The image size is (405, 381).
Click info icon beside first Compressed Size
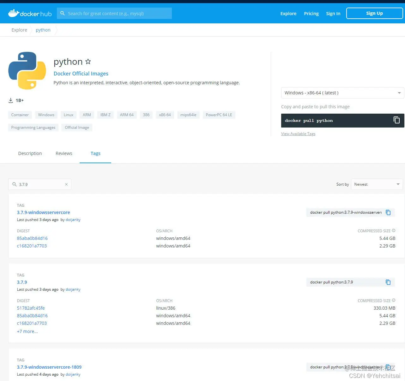coord(394,231)
